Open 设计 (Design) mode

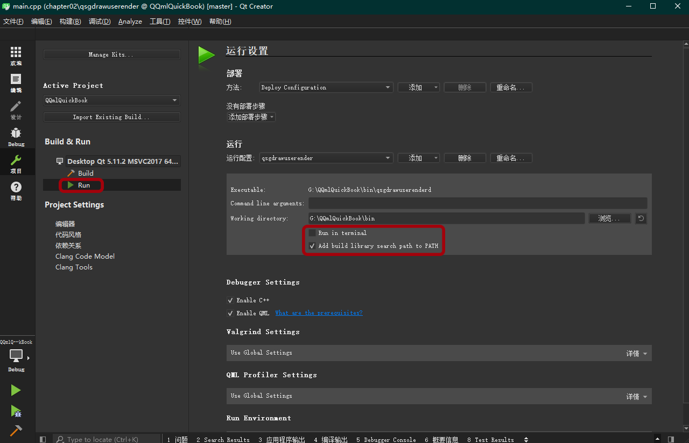pos(16,108)
